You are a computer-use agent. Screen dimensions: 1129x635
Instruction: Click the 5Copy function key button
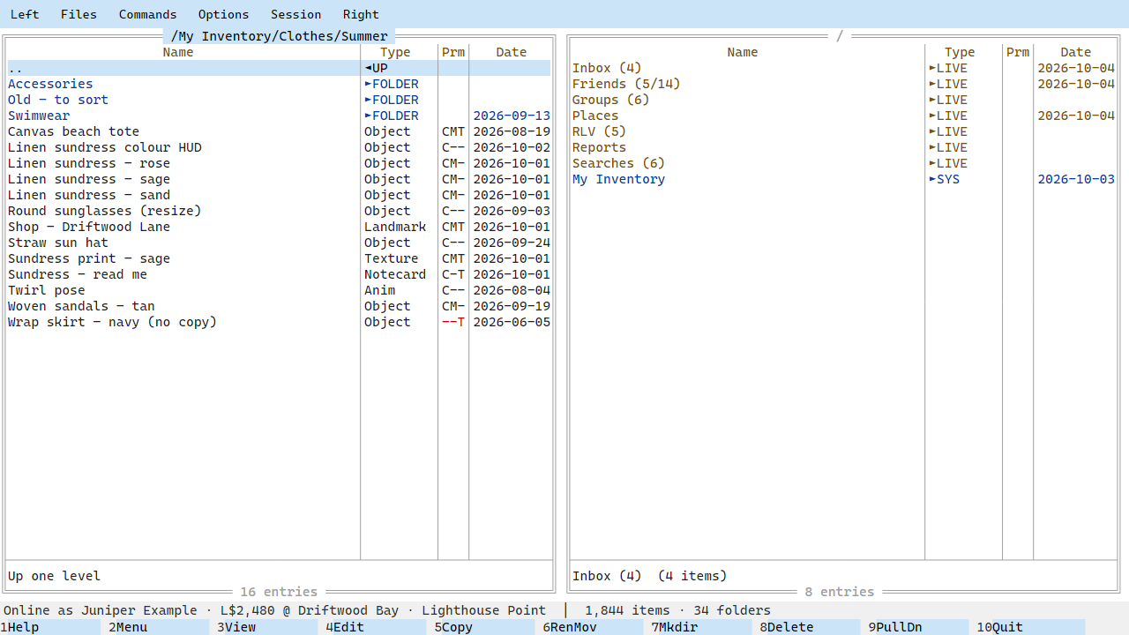[x=484, y=627]
